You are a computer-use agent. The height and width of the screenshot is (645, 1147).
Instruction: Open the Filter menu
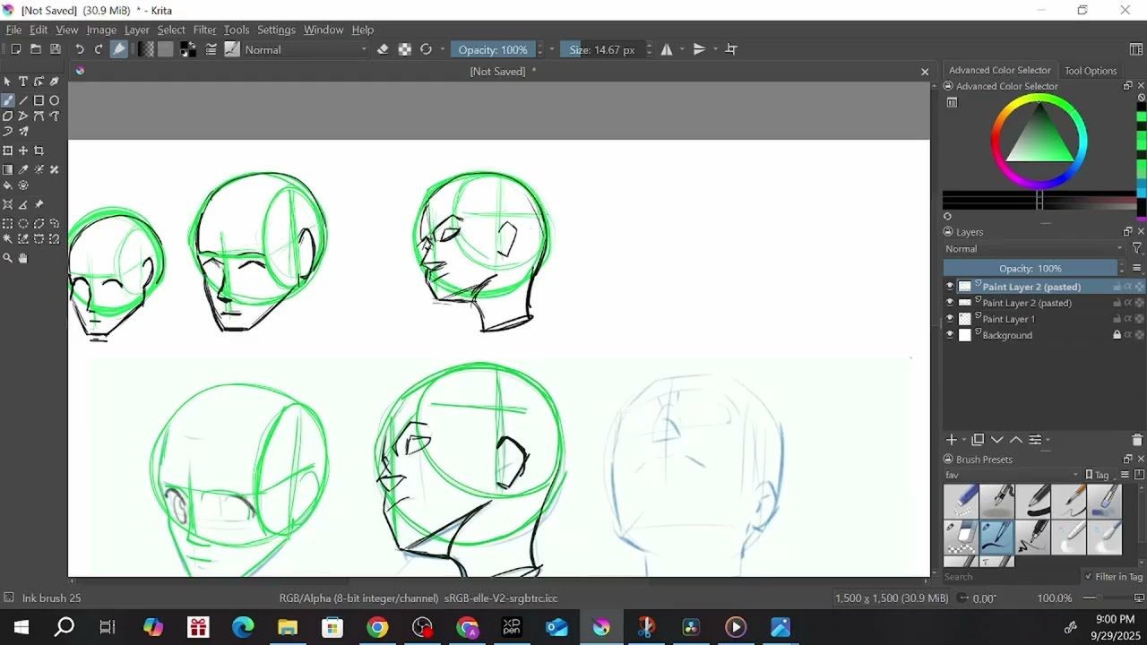point(204,30)
